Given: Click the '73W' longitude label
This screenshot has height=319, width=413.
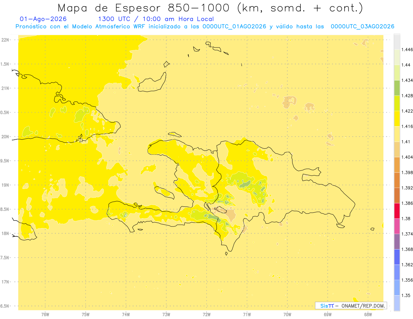Looking at the screenshot, I should pos(166,315).
